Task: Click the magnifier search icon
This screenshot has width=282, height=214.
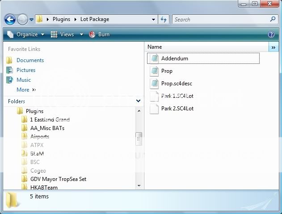Action: tap(273, 19)
